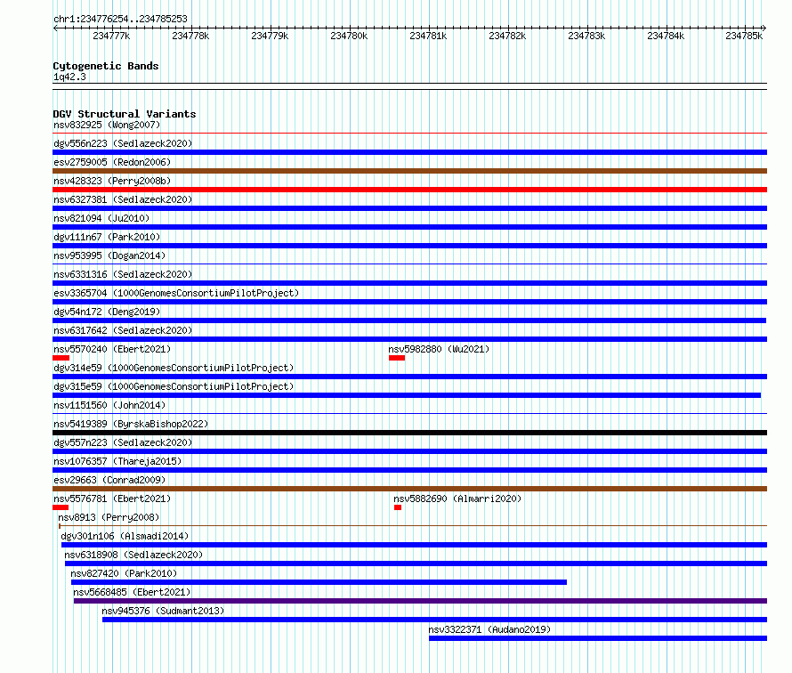Select nsv827420 (Park2010) label

tap(124, 573)
